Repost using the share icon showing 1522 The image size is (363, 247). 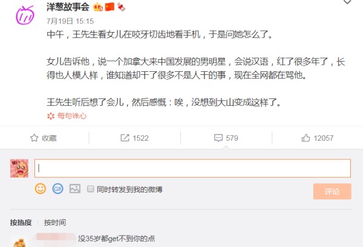point(125,138)
